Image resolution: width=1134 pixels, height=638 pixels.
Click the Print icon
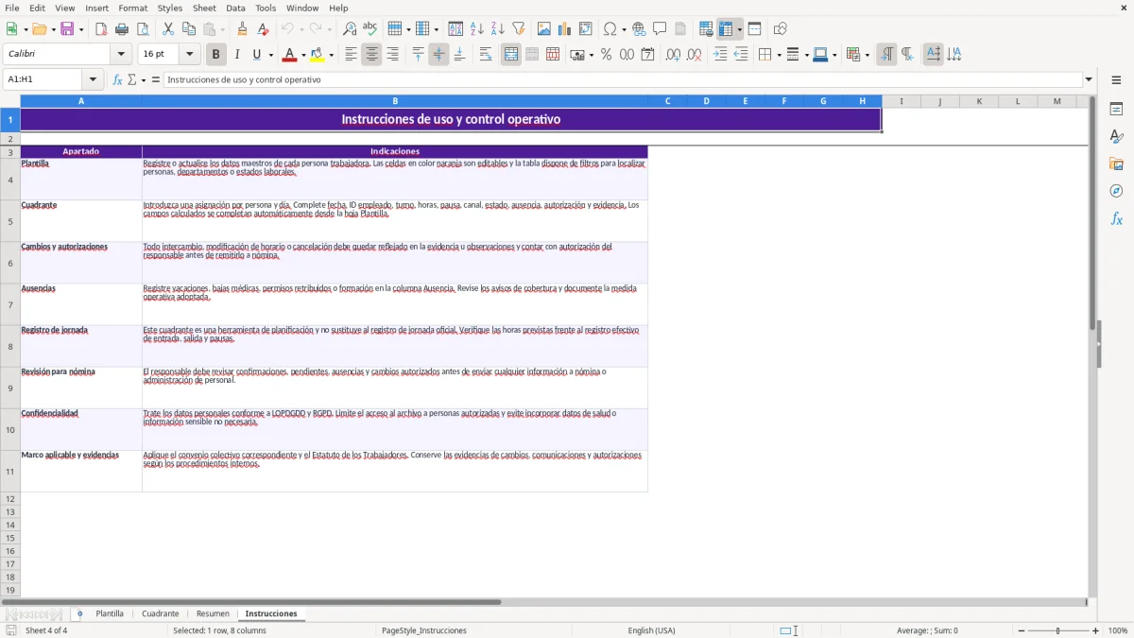122,29
